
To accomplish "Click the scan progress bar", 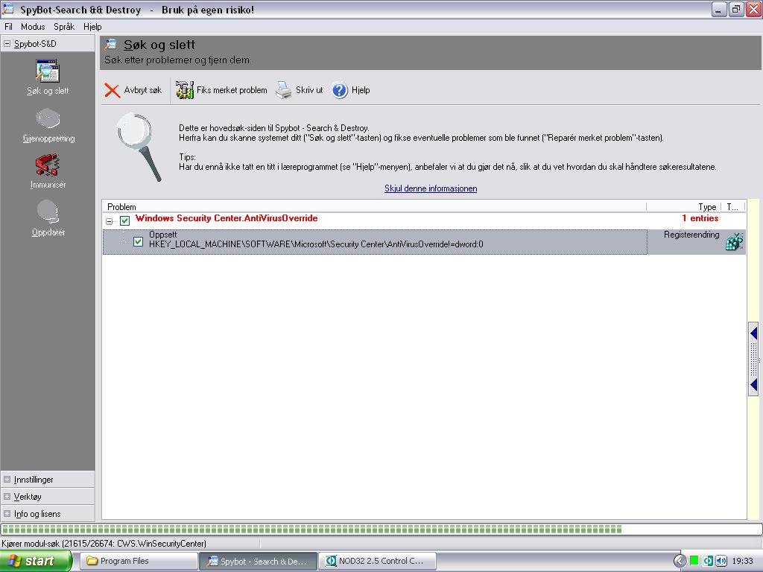I will click(381, 529).
